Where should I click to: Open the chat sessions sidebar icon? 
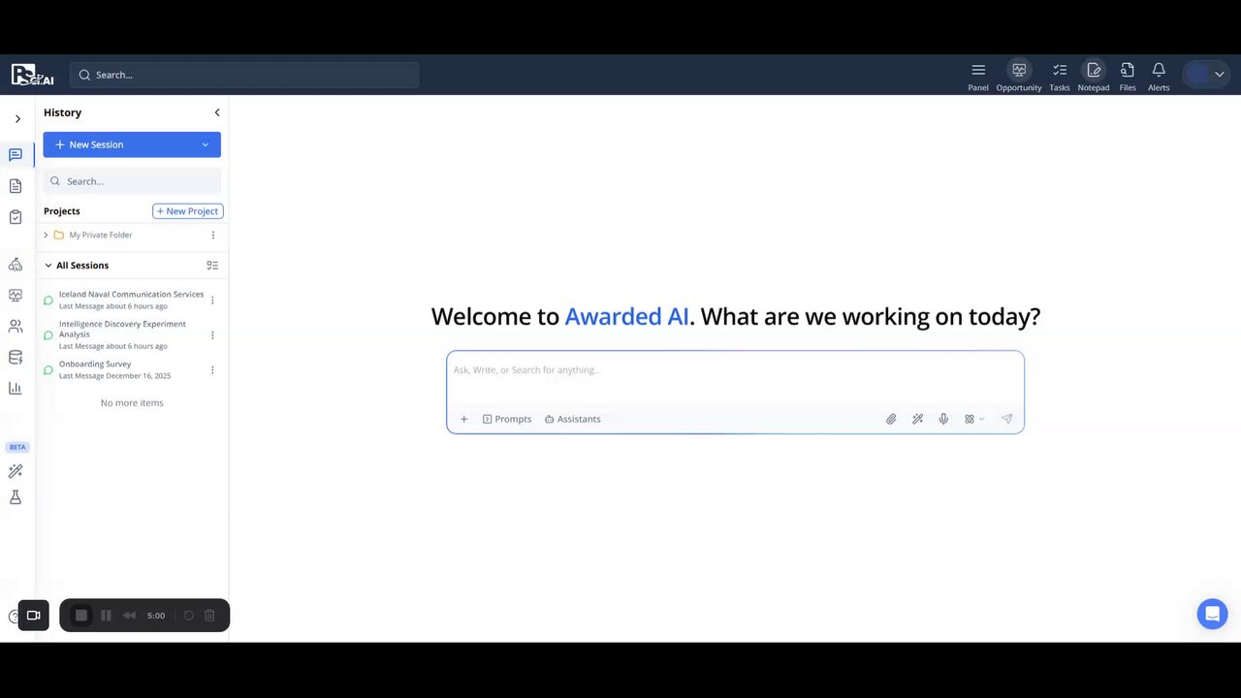coord(16,155)
